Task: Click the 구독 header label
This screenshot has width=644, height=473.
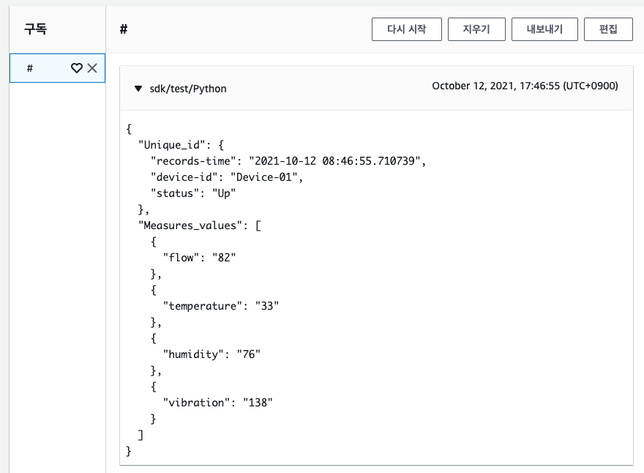Action: (x=36, y=29)
